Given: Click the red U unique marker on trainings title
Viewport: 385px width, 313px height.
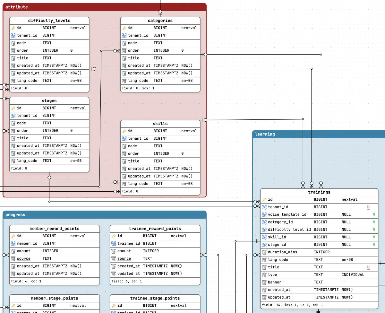Looking at the screenshot, I should [x=368, y=267].
